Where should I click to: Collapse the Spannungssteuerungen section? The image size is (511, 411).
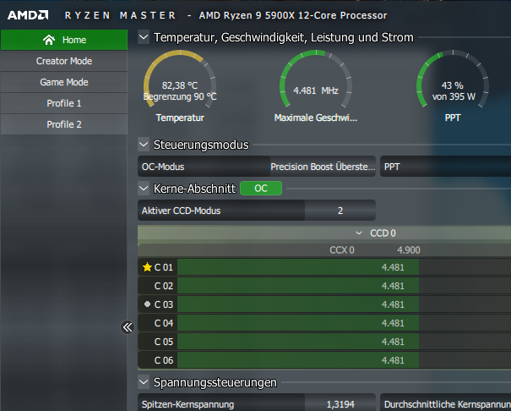pyautogui.click(x=144, y=382)
